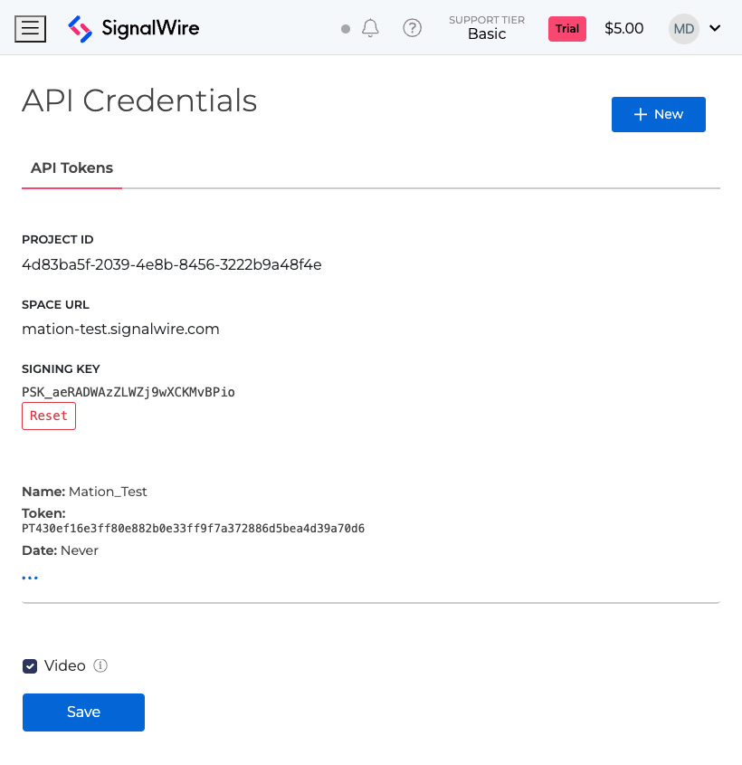Screen dimensions: 742x765
Task: Click the token name Mation_Test
Action: [x=108, y=492]
